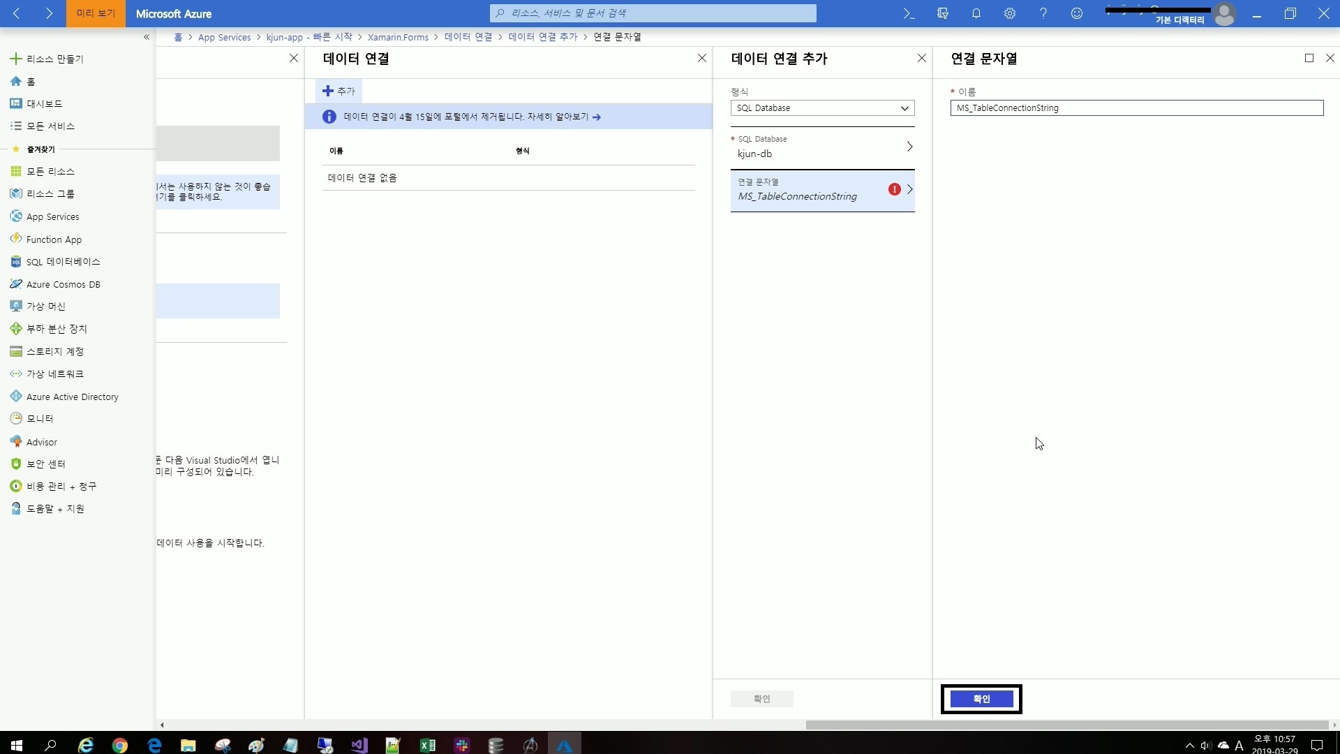The width and height of the screenshot is (1340, 754).
Task: Select Xamarin.Forms in the breadcrumb
Action: click(398, 37)
